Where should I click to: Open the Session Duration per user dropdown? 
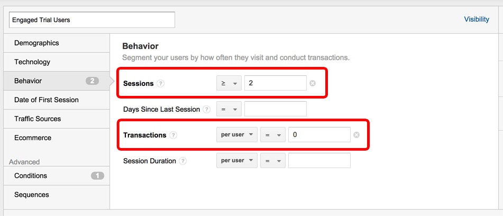coord(236,161)
